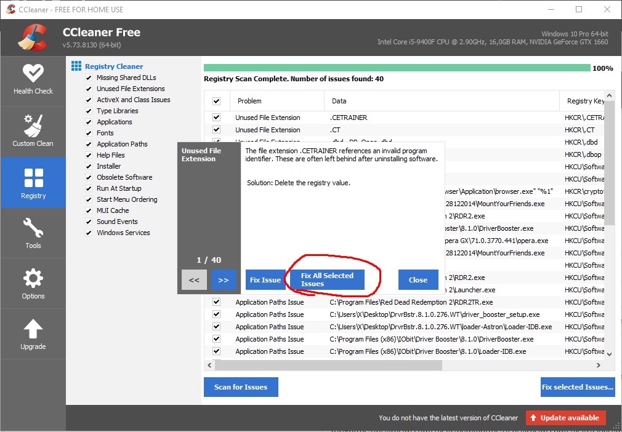Toggle Type Libraries checkbox
Screen dimensions: 622x432
89,111
